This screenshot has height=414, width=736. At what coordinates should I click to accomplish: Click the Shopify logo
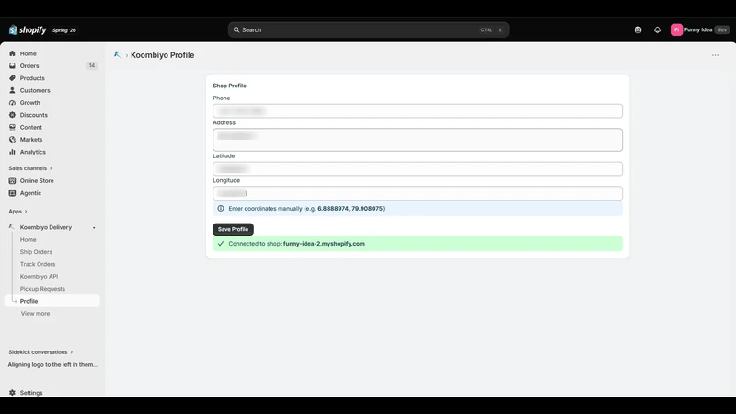point(28,30)
